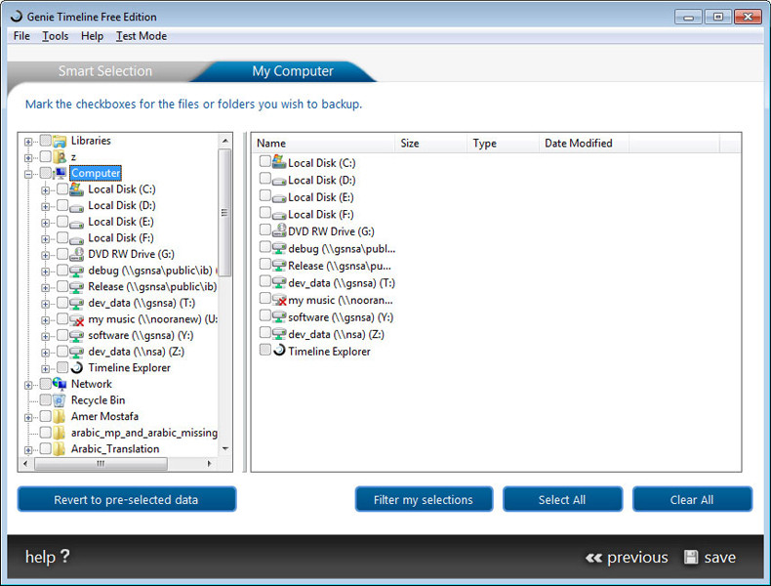Click Local Disk (E:) drive icon in tree
The width and height of the screenshot is (771, 586).
click(x=77, y=224)
